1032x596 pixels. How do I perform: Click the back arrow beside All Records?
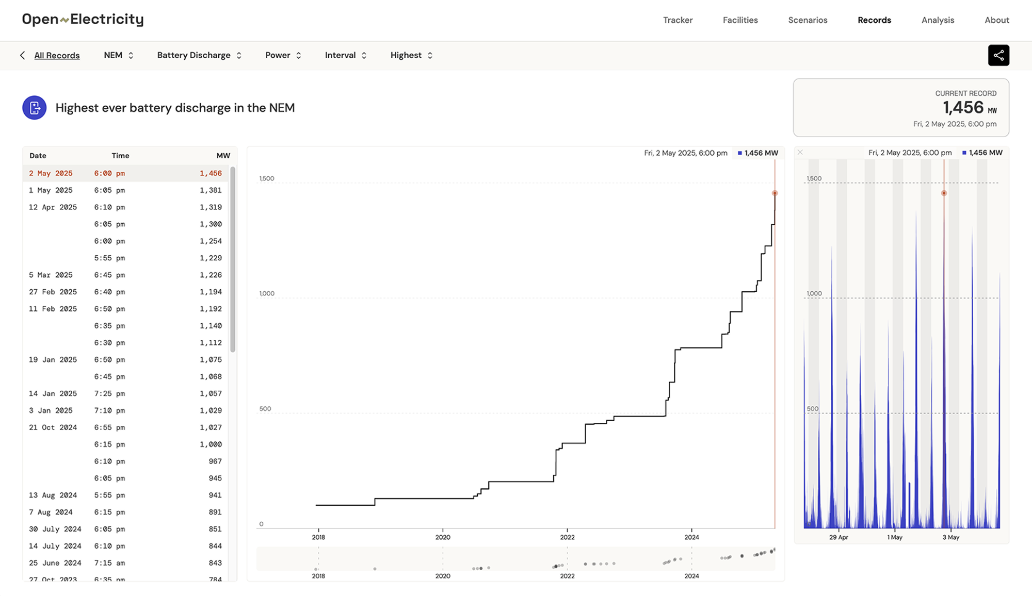23,55
